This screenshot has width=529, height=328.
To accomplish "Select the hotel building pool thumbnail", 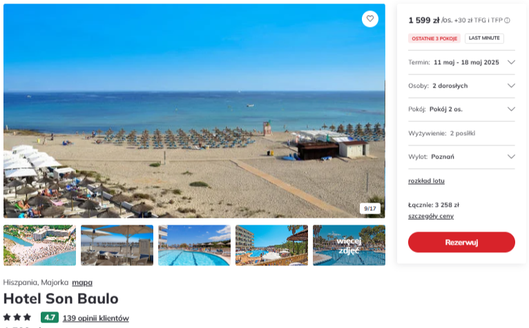I will [x=271, y=245].
